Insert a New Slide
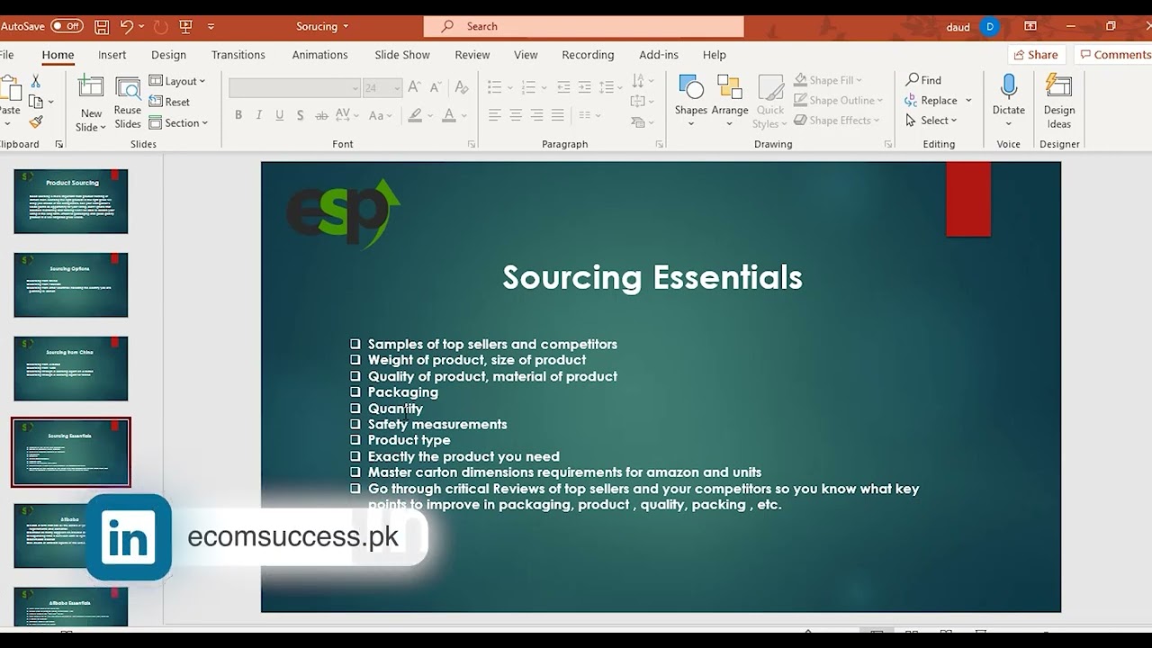Image resolution: width=1152 pixels, height=648 pixels. click(91, 103)
